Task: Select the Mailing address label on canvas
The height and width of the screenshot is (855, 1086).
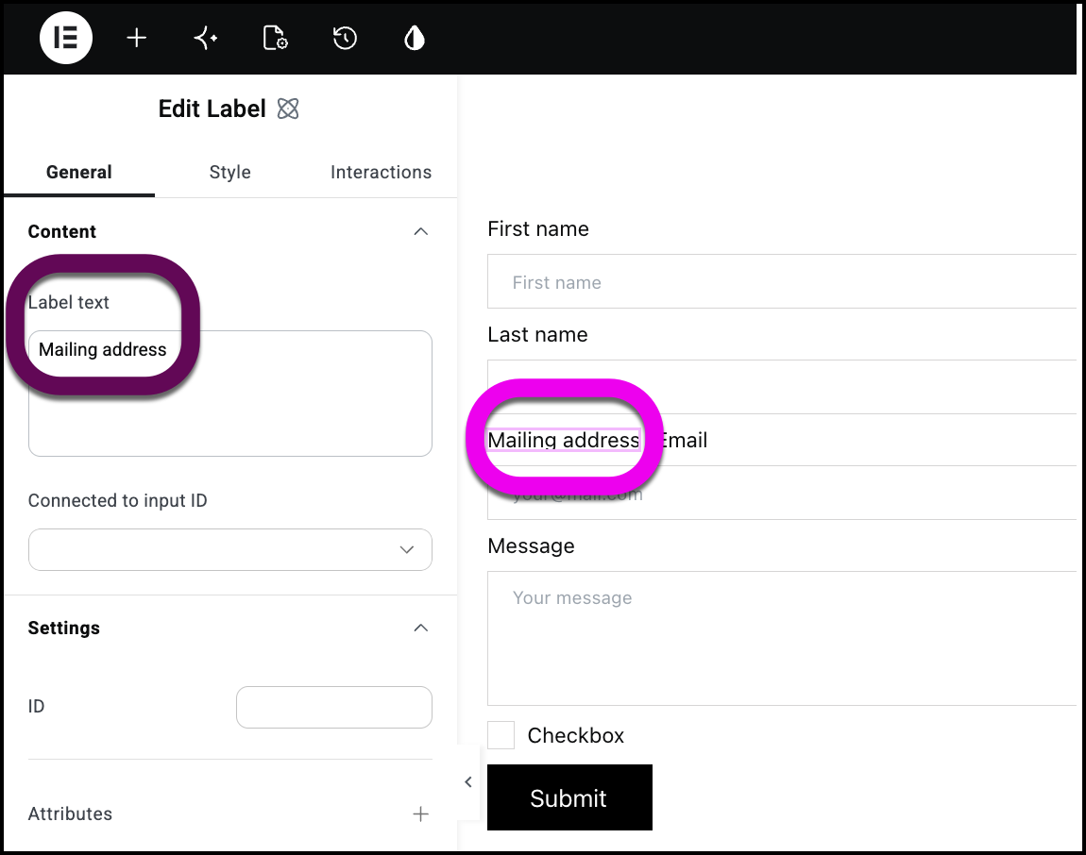Action: point(563,441)
